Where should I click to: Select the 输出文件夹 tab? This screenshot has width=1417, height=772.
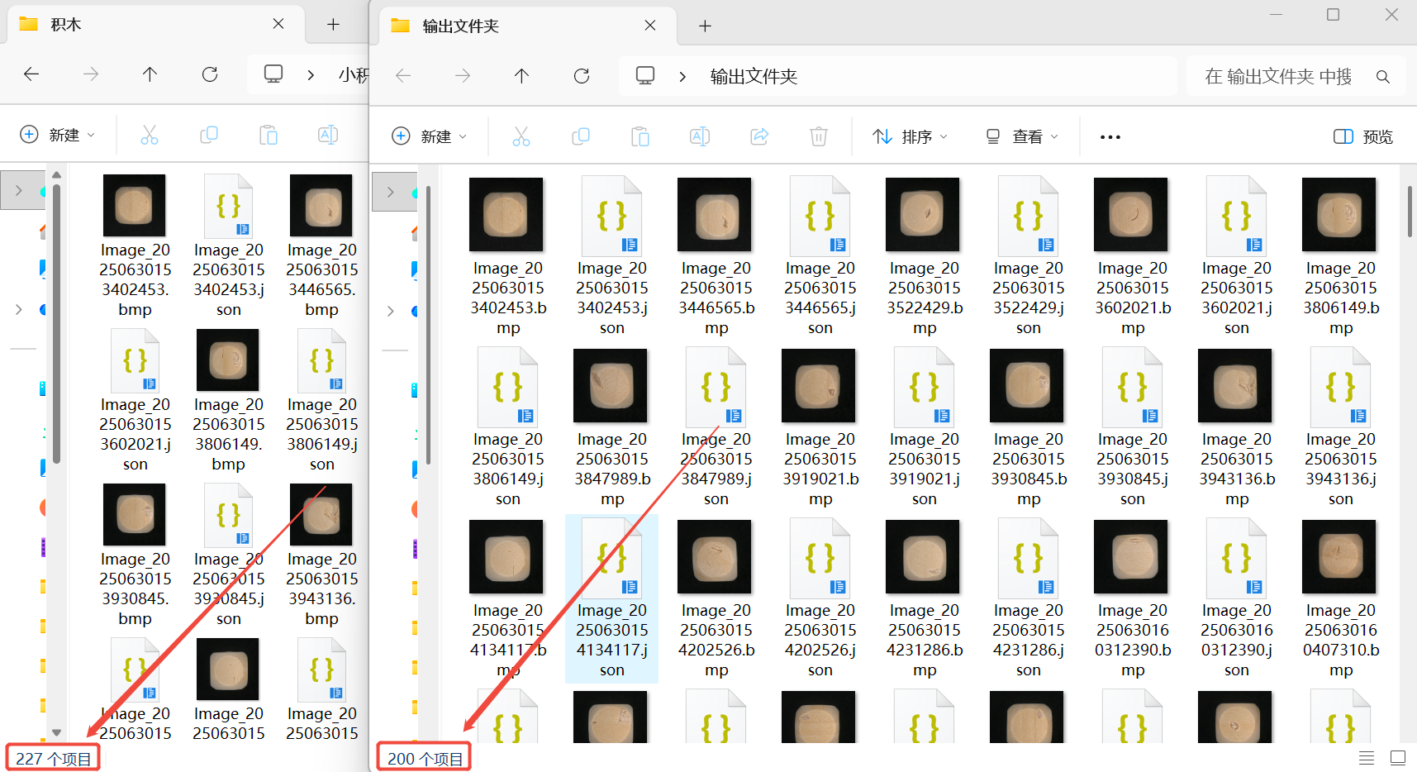point(526,26)
